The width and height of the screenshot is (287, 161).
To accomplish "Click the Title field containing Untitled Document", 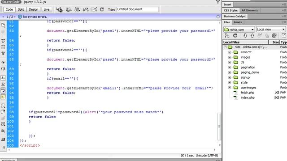I will point(138,9).
